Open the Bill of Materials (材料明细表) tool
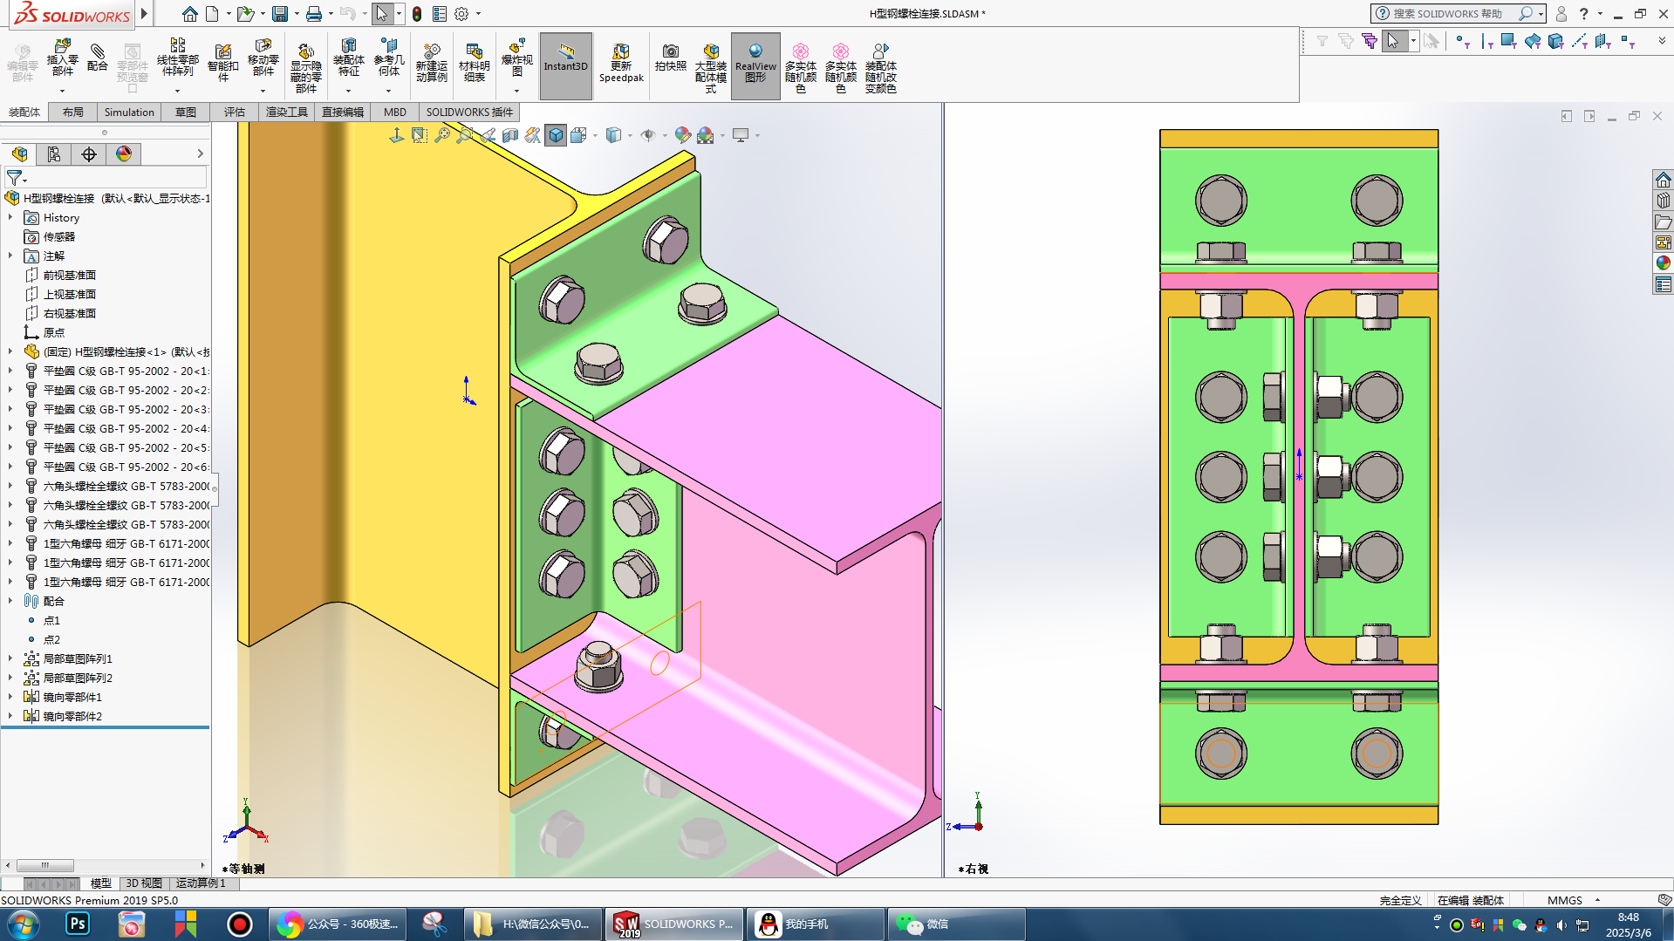Image resolution: width=1674 pixels, height=941 pixels. (x=475, y=63)
